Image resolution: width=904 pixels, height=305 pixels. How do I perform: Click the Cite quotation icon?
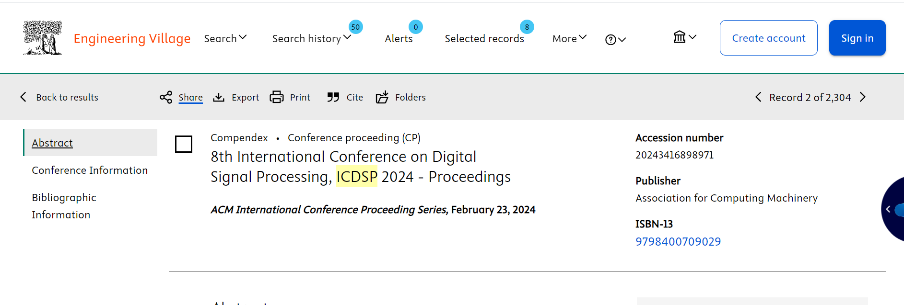coord(333,97)
